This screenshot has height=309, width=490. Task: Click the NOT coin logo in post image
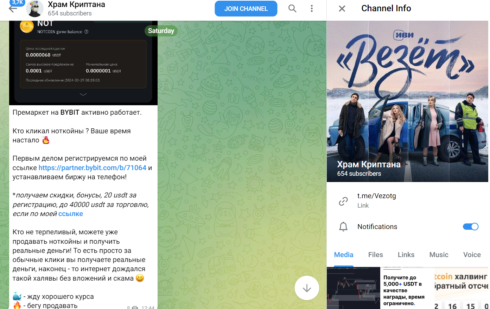27,26
